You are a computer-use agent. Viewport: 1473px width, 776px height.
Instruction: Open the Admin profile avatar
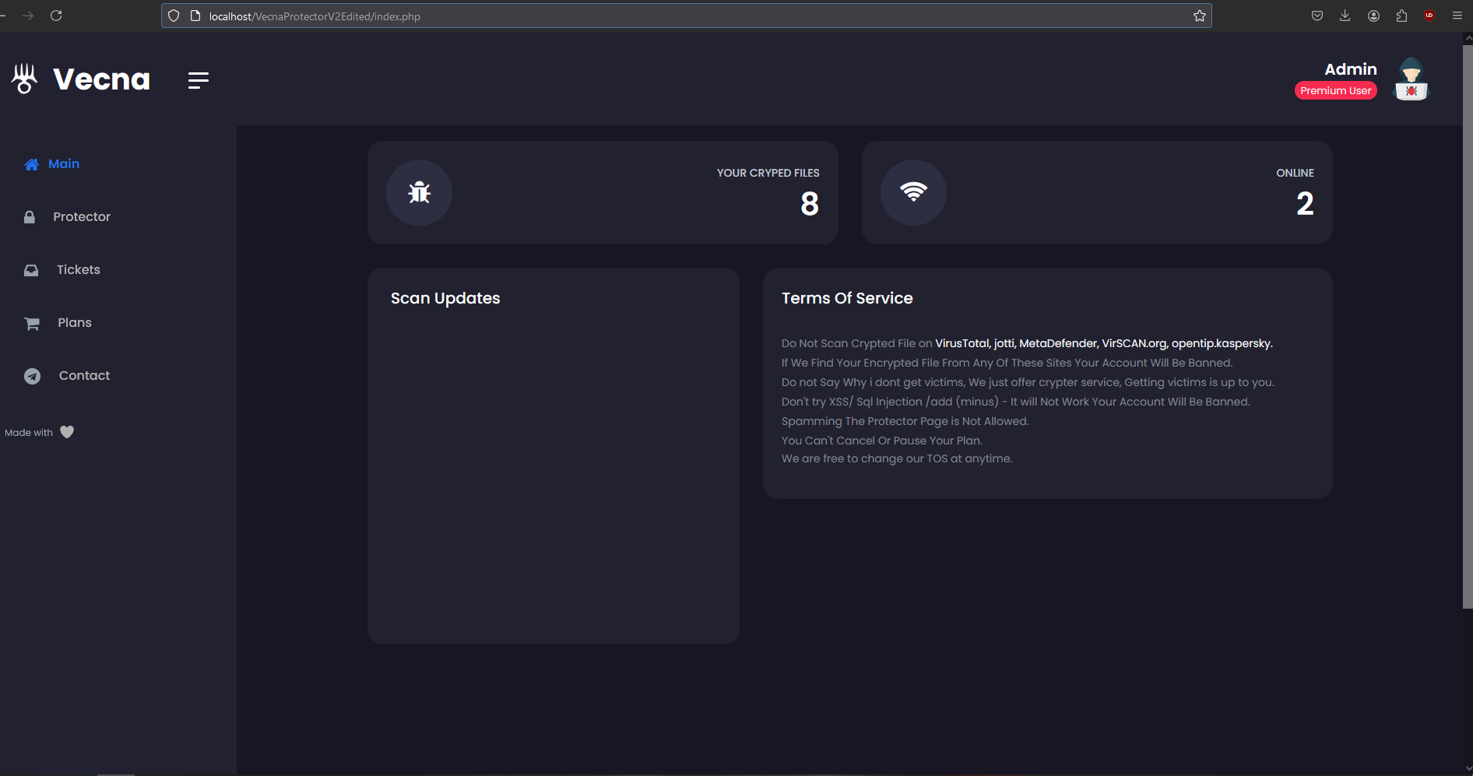click(x=1411, y=79)
